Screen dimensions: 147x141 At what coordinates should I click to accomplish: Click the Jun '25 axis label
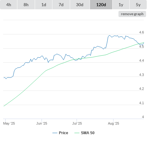point(42,123)
